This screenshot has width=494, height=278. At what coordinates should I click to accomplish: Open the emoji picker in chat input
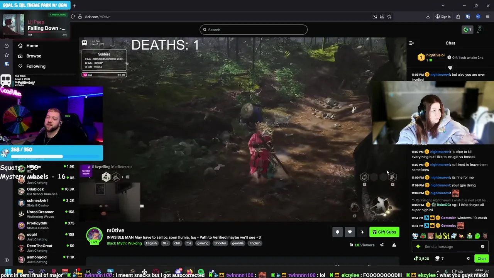(482, 247)
